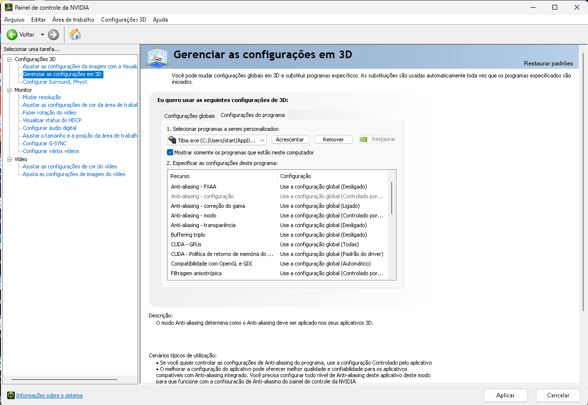The width and height of the screenshot is (588, 405).
Task: Select 'Gerenciar as configurações em 3D' tree item
Action: [63, 75]
